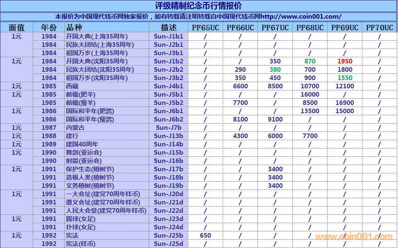Select the red 1950 price cell
This screenshot has height=248, width=398.
345,61
